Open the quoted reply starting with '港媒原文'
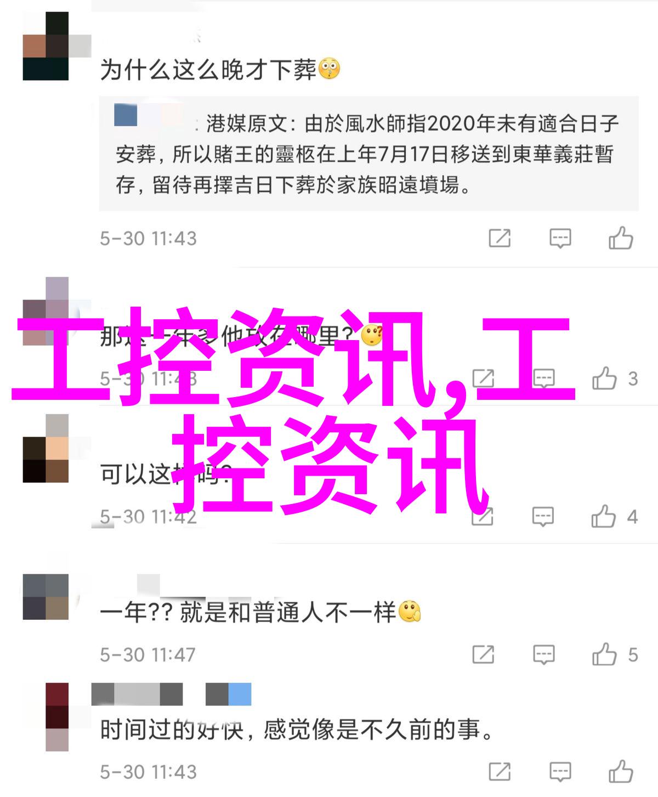Screen dimensions: 658x797 tap(368, 154)
